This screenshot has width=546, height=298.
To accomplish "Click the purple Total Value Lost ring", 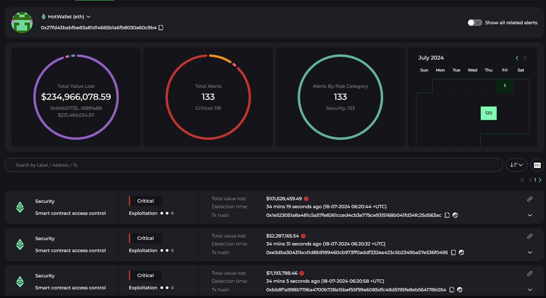I will 34,97.
